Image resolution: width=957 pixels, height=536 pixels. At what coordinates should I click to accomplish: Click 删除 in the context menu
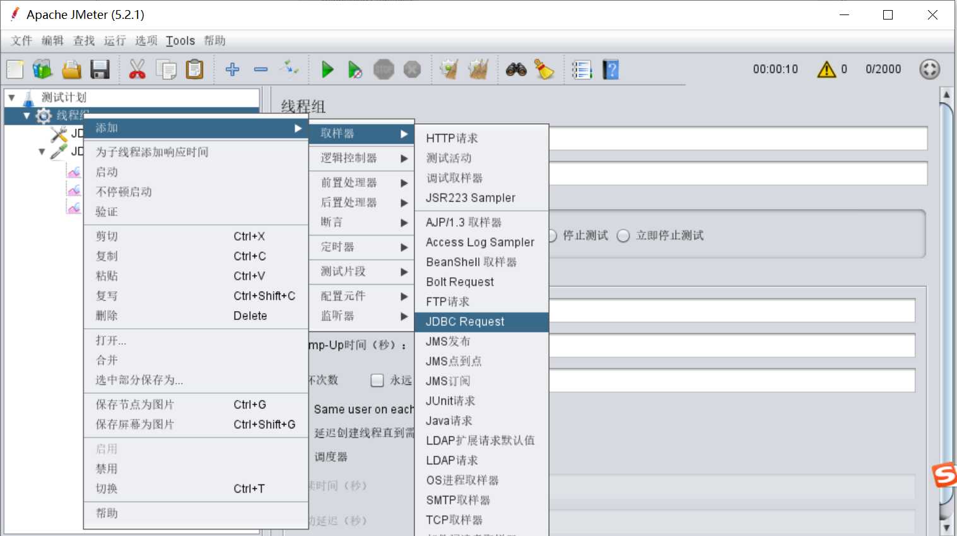[196, 316]
